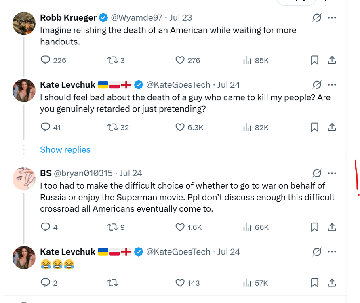
Task: Open more menu on BS's tweet
Action: click(332, 173)
